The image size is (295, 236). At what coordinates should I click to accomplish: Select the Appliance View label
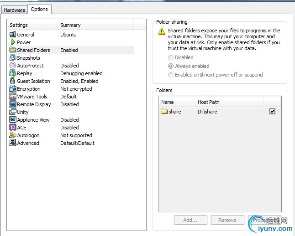click(33, 120)
